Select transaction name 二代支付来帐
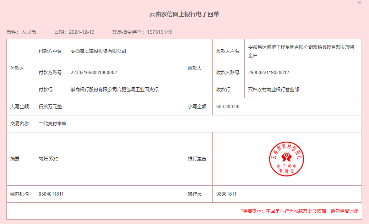Screen dimensions: 369x224 tap(53, 124)
